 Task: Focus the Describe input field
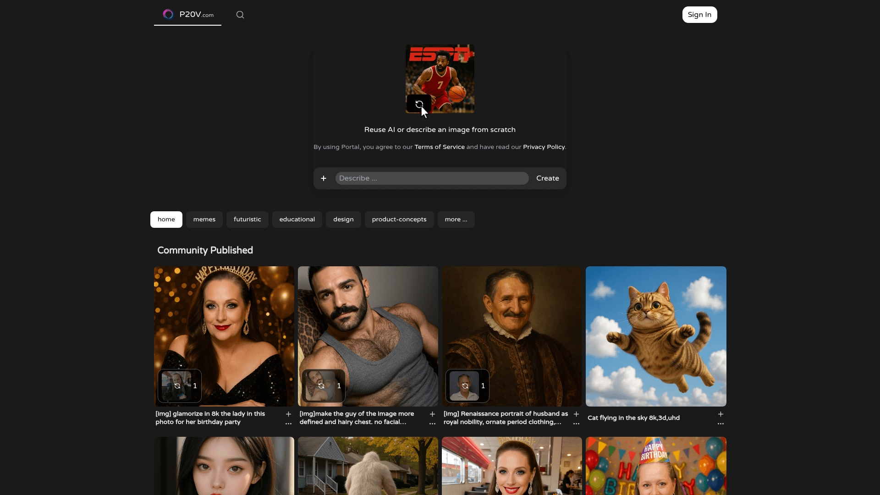pos(432,178)
